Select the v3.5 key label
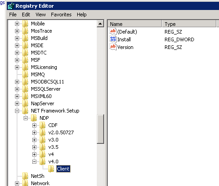The height and width of the screenshot is (186, 219). click(x=53, y=147)
